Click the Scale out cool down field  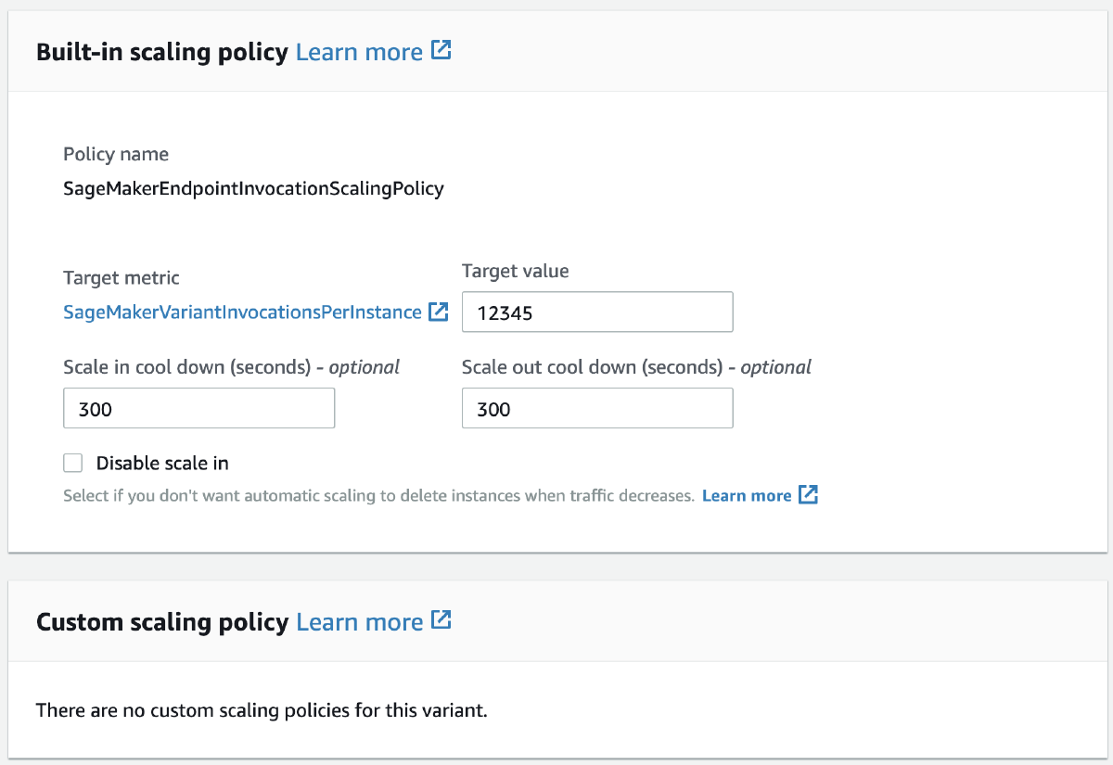tap(597, 409)
